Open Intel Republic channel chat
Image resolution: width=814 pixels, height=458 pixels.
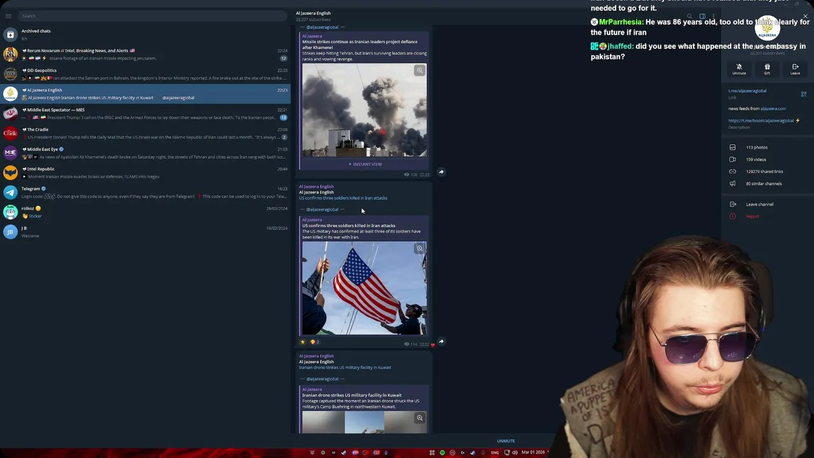point(145,172)
